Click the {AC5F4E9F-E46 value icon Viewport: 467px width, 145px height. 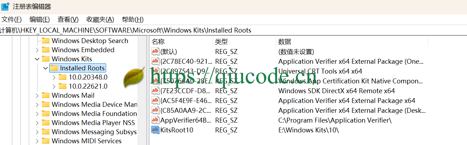(155, 101)
